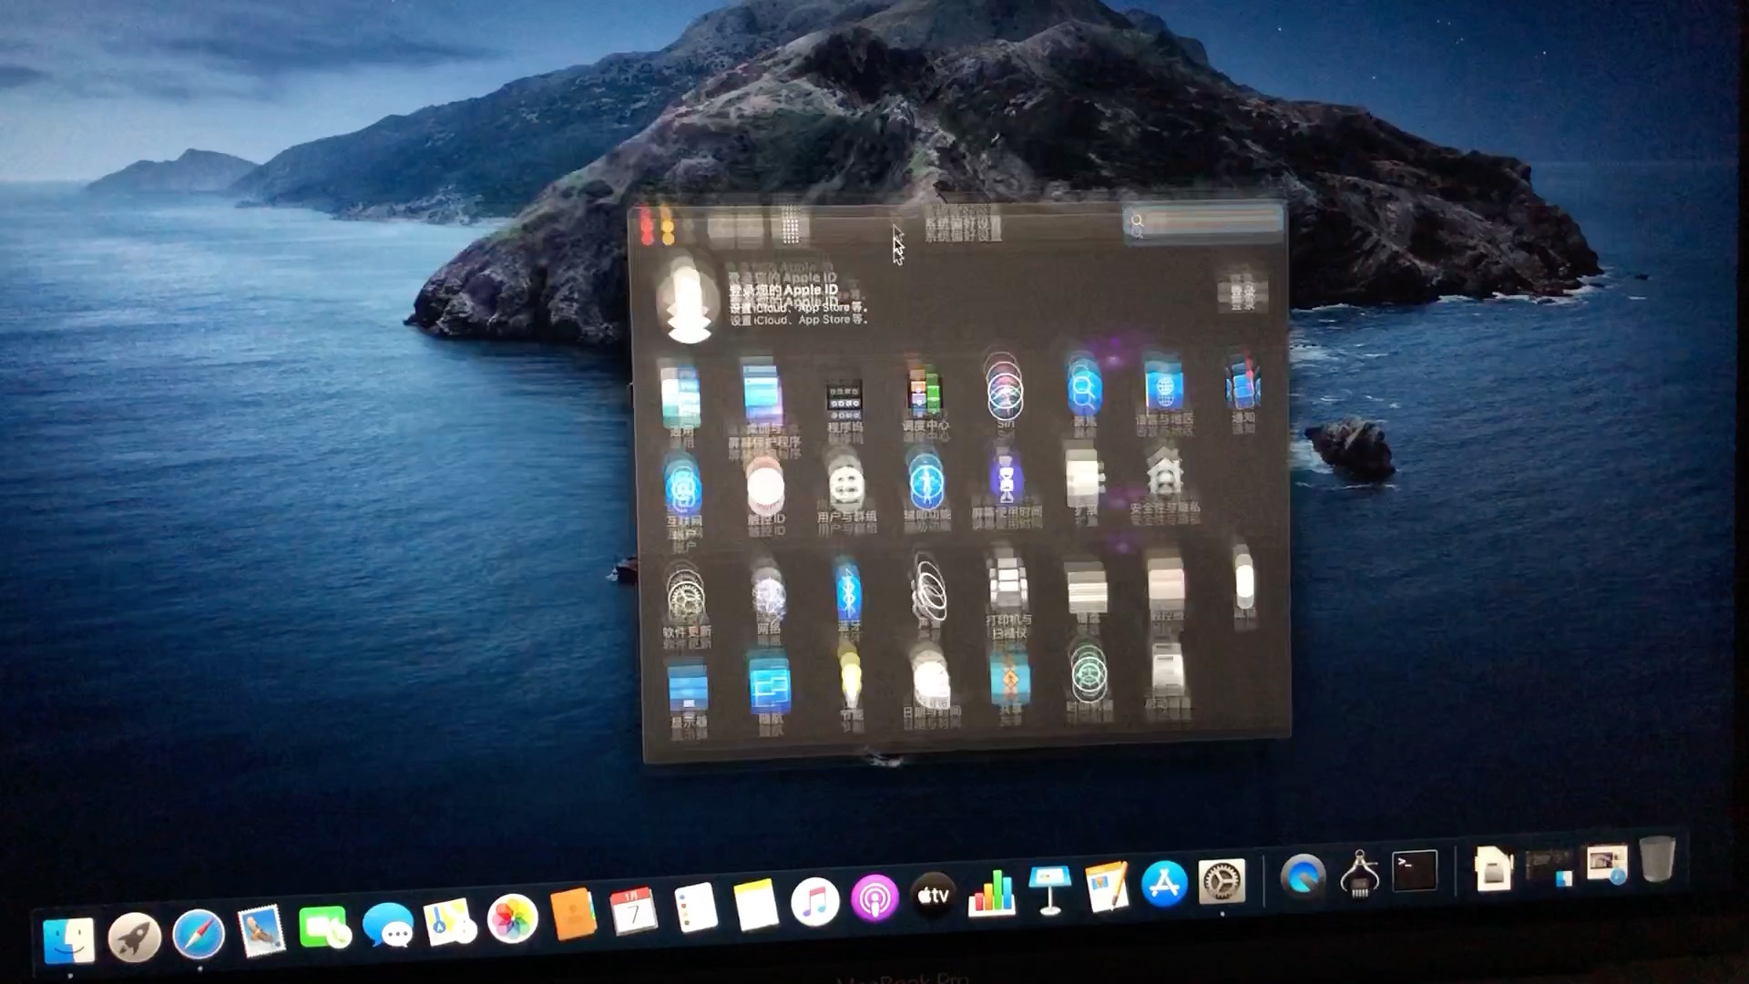Click the System Preferences search field

coord(1202,223)
